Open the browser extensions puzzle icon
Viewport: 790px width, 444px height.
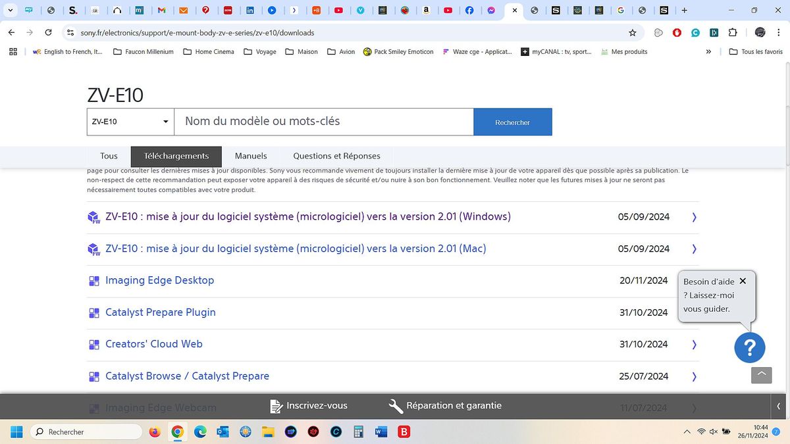pos(733,32)
